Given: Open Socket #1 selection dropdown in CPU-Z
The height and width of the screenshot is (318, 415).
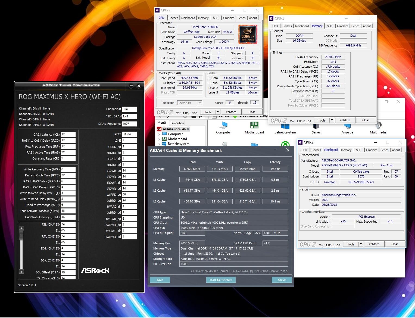Looking at the screenshot, I should (x=200, y=103).
